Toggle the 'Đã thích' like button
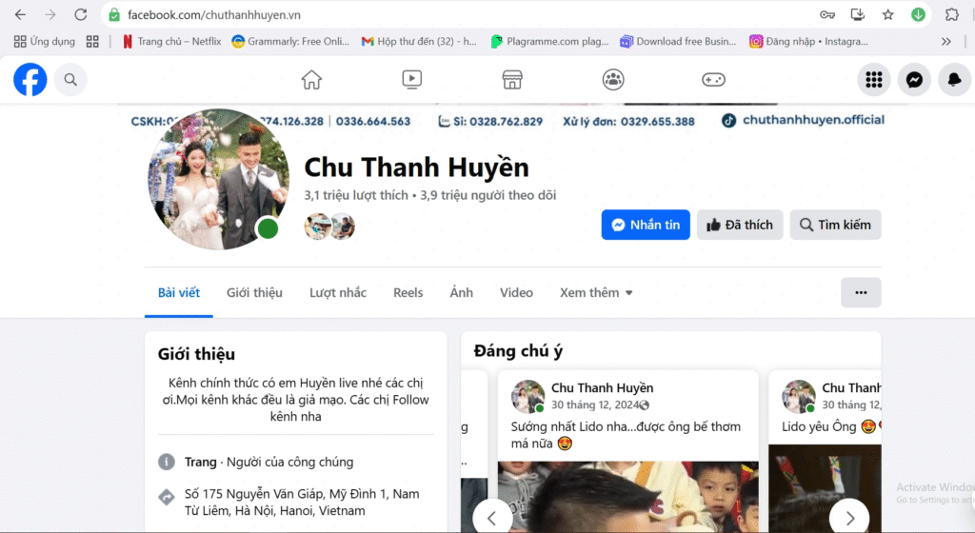 tap(740, 225)
